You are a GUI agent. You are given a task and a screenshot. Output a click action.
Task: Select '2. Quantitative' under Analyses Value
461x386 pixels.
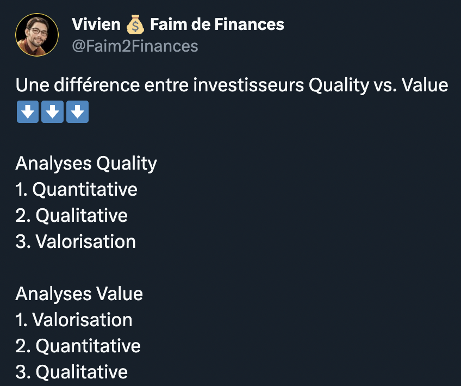pyautogui.click(x=78, y=346)
